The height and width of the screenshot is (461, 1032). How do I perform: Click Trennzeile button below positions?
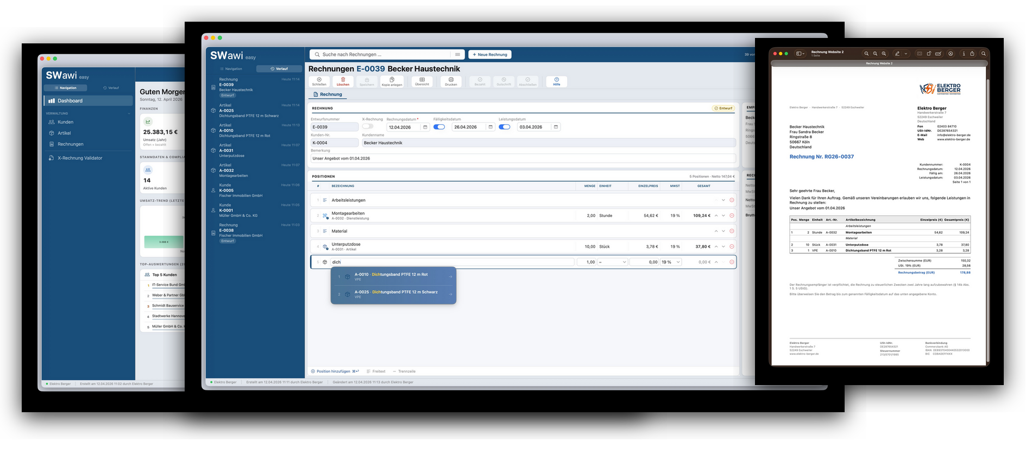coord(404,372)
